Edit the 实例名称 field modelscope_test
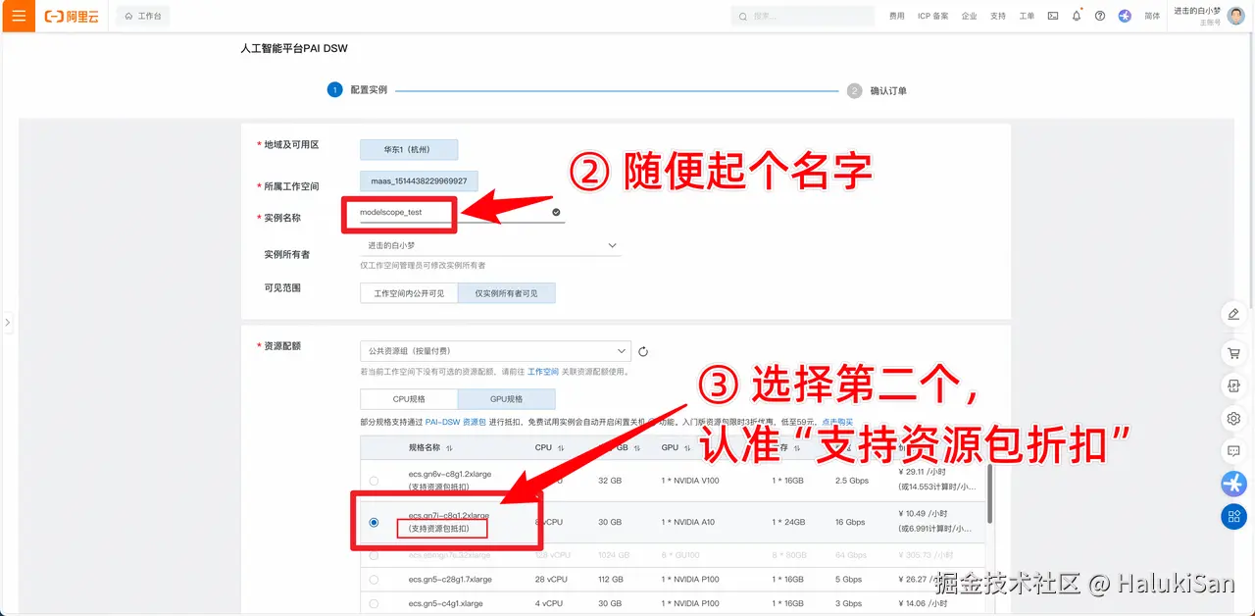 coord(461,212)
